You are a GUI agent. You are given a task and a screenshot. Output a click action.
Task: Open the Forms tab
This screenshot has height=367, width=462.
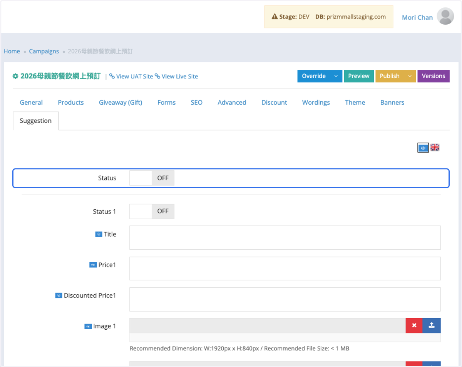click(166, 102)
